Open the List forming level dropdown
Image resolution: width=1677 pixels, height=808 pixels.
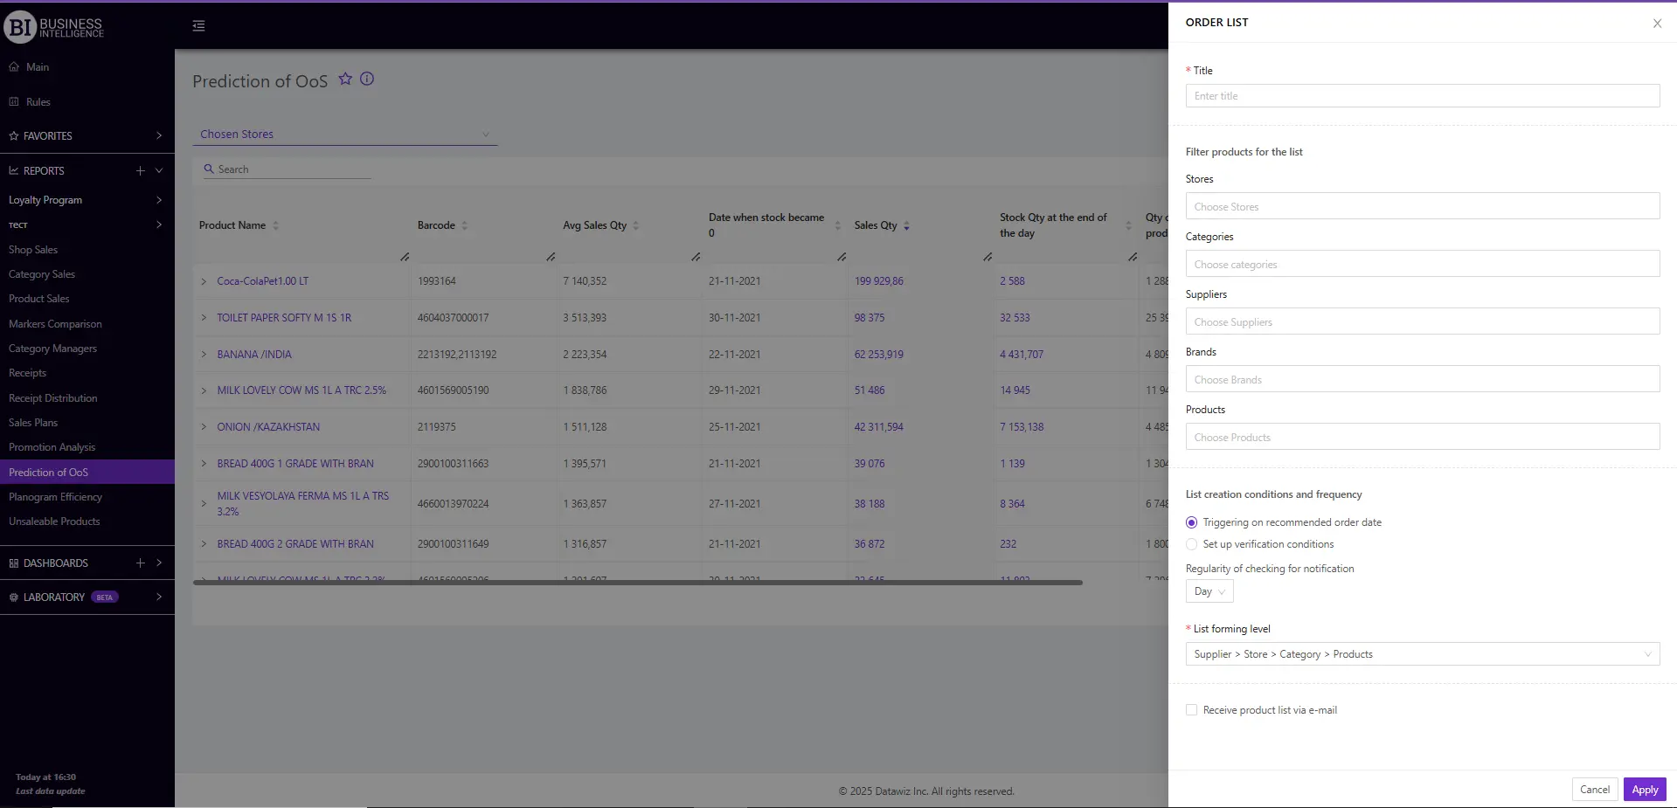[1421, 653]
